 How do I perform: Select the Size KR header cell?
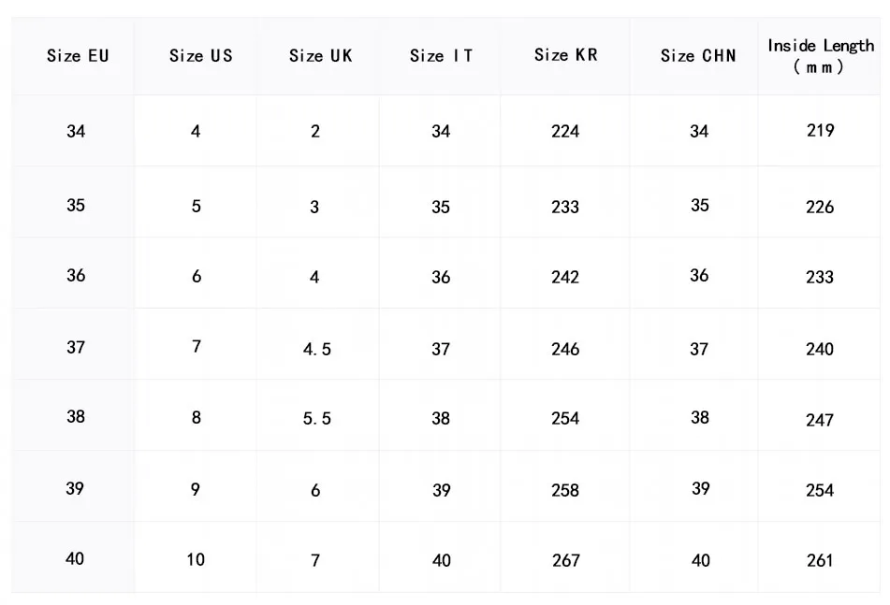coord(565,55)
